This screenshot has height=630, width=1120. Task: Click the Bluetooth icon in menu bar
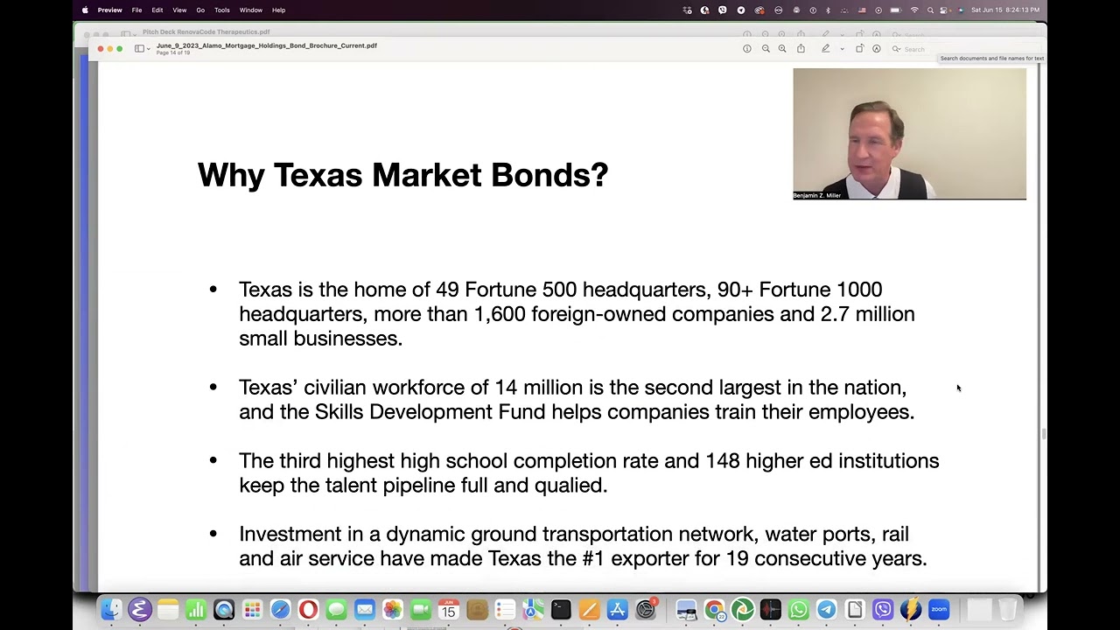828,10
